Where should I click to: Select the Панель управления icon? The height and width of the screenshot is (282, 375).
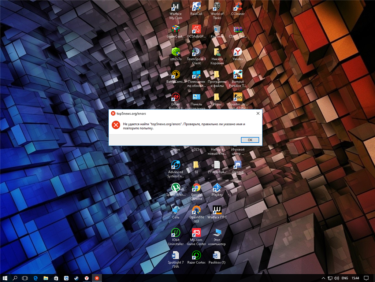point(196,101)
